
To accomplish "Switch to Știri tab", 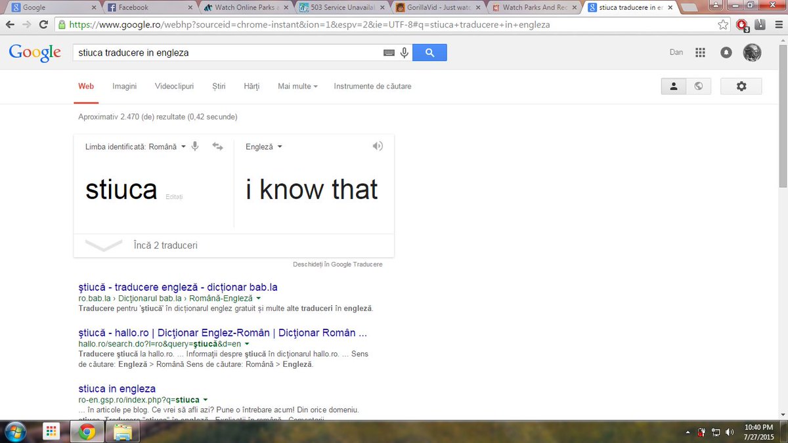I will (219, 86).
